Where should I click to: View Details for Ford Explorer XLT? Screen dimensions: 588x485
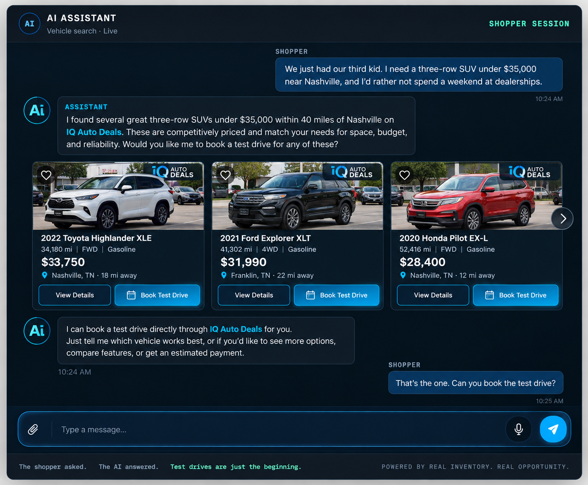point(254,295)
